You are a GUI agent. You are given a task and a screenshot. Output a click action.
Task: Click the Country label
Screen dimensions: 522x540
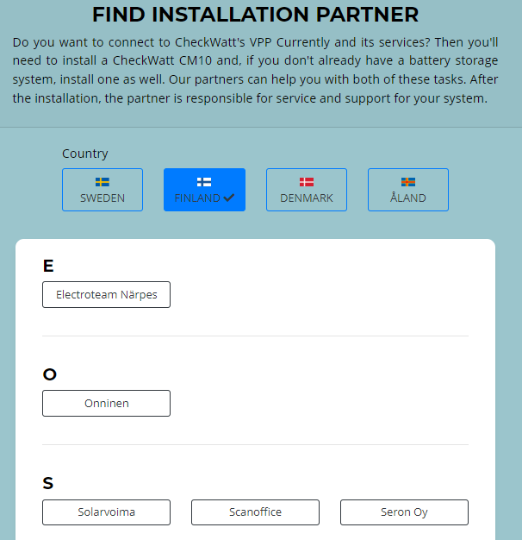(85, 154)
